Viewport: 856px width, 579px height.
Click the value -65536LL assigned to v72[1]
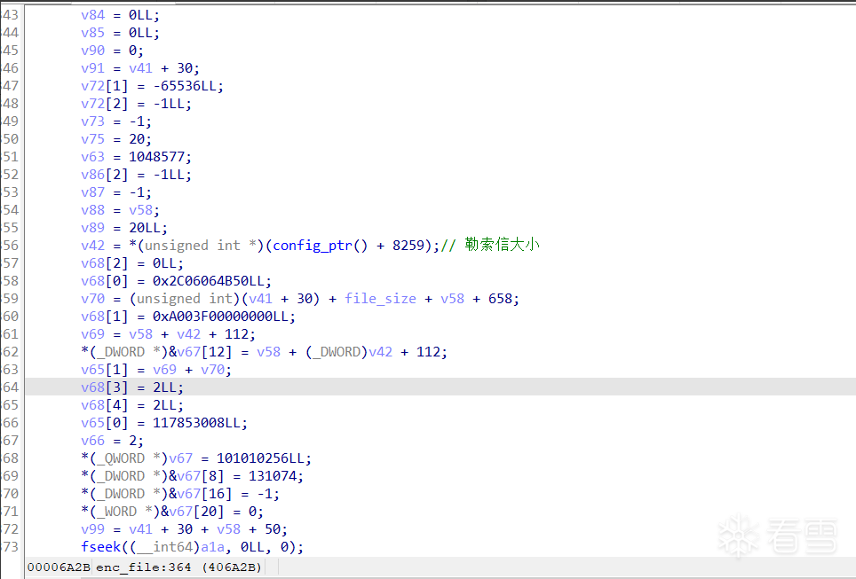tap(185, 86)
